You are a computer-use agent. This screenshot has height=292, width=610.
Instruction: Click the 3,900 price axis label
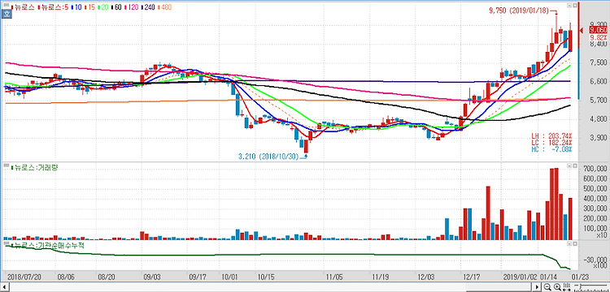click(x=598, y=139)
